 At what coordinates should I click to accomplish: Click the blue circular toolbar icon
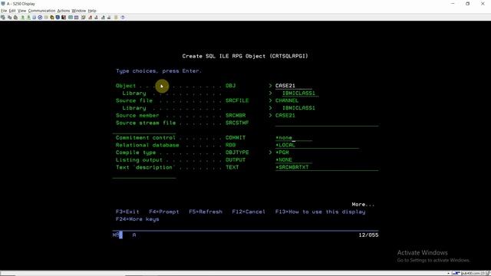[40, 18]
